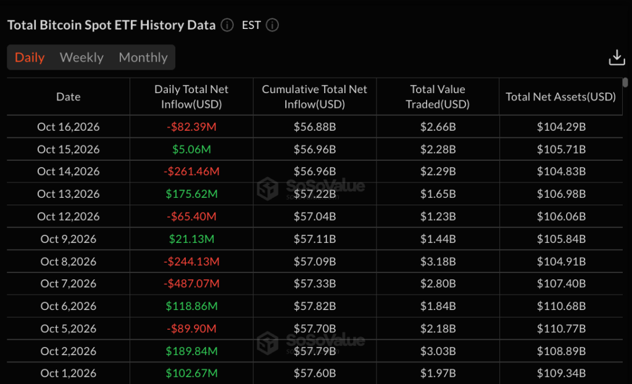
Task: Select the $2.28B value traded cell
Action: [x=438, y=149]
